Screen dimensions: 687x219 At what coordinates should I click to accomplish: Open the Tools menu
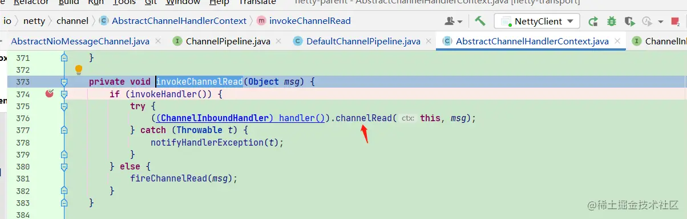[124, 2]
